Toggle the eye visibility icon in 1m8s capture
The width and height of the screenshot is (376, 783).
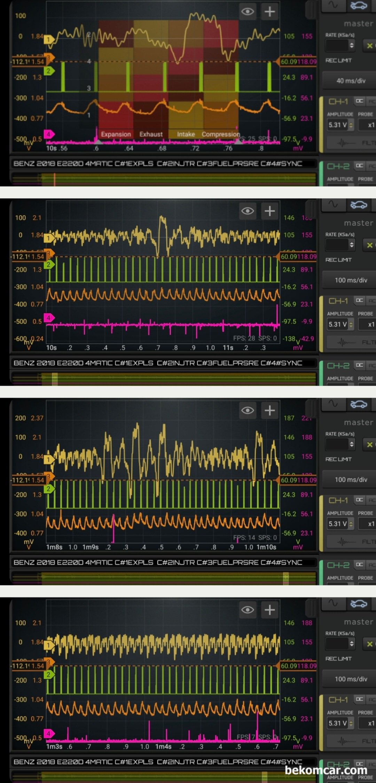pos(248,411)
